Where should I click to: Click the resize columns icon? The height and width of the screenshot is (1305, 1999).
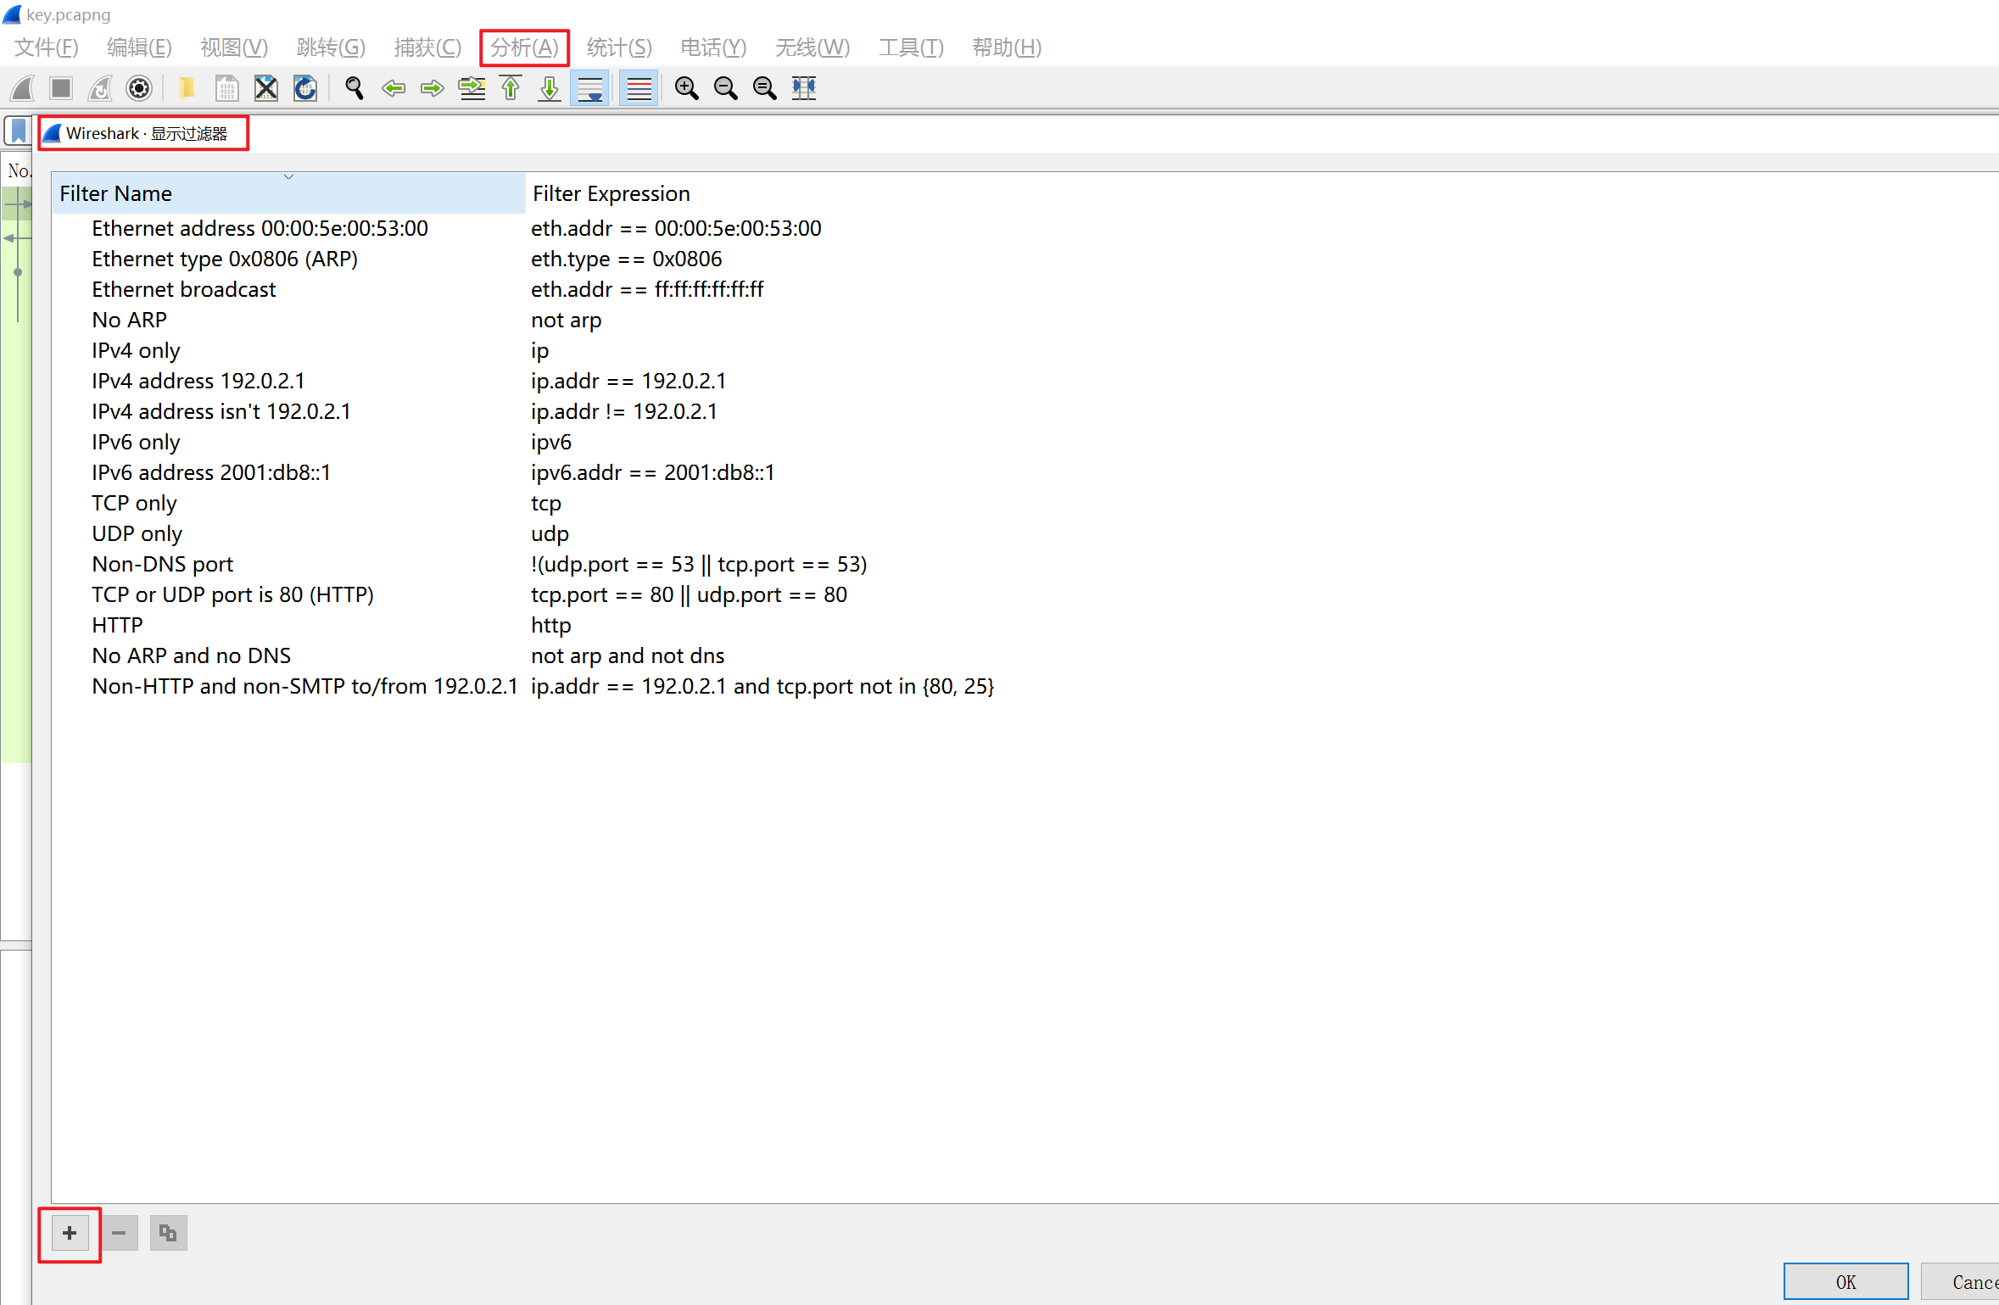[804, 88]
